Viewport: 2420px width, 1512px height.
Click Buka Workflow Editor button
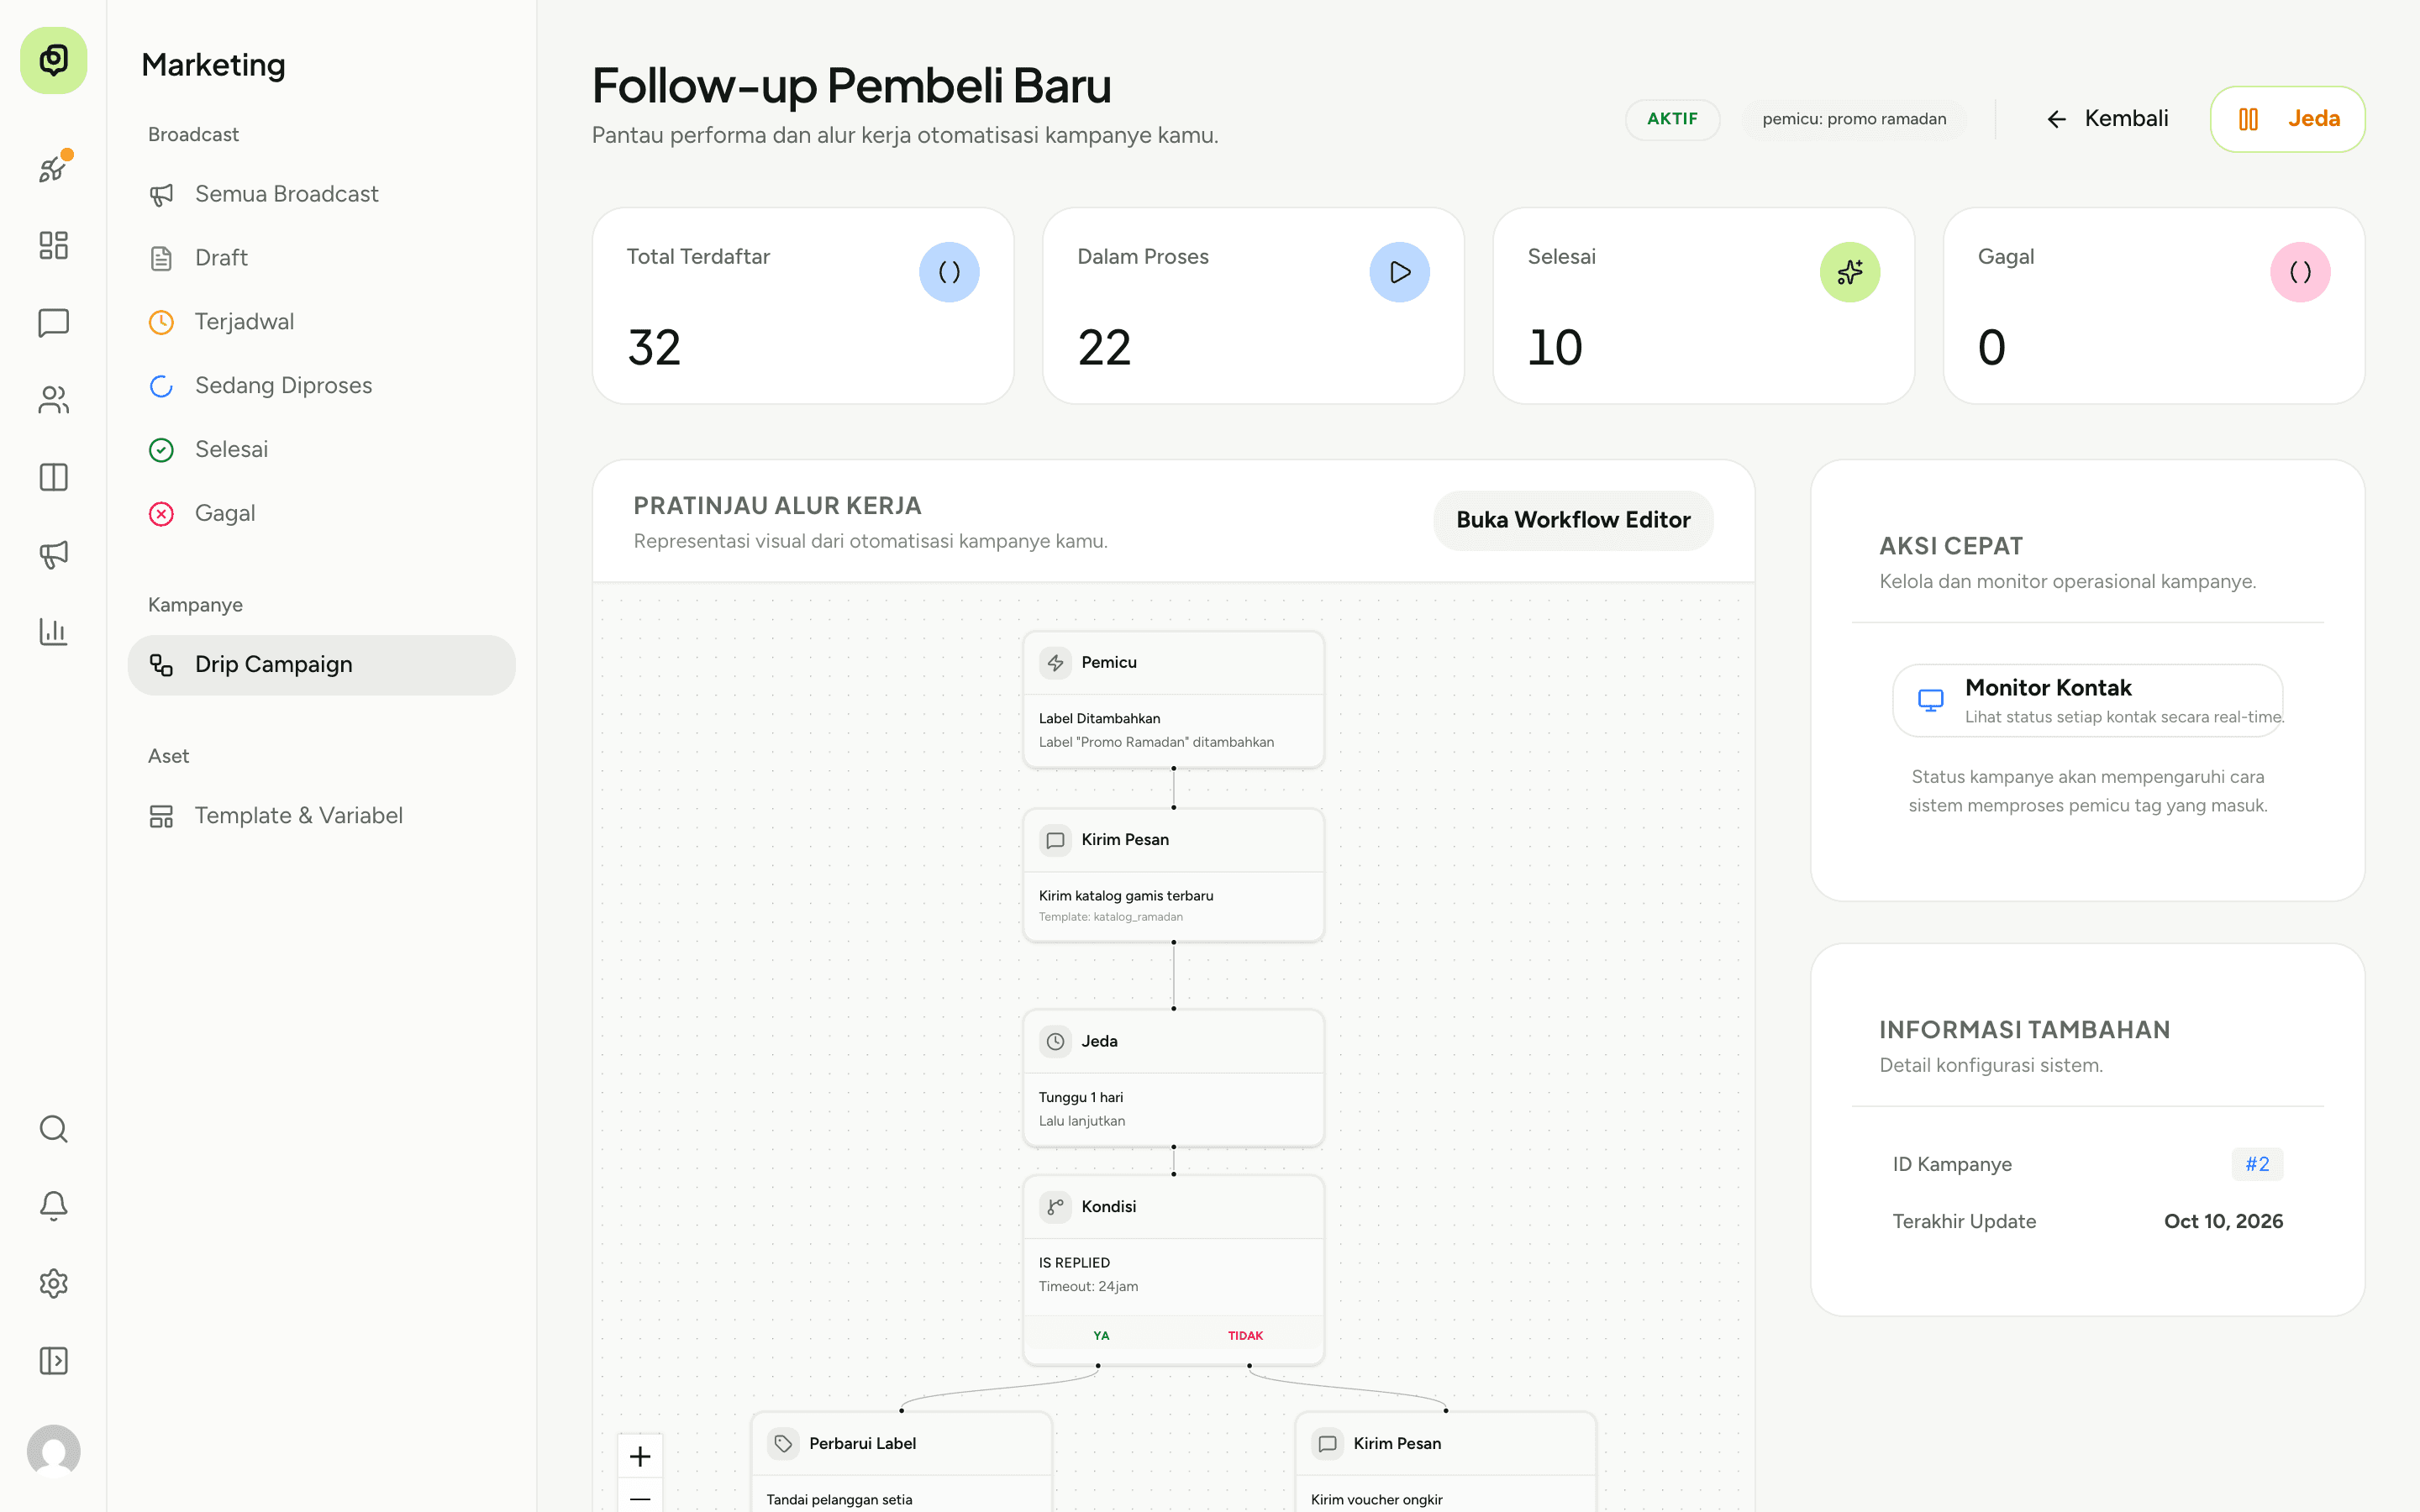1573,520
